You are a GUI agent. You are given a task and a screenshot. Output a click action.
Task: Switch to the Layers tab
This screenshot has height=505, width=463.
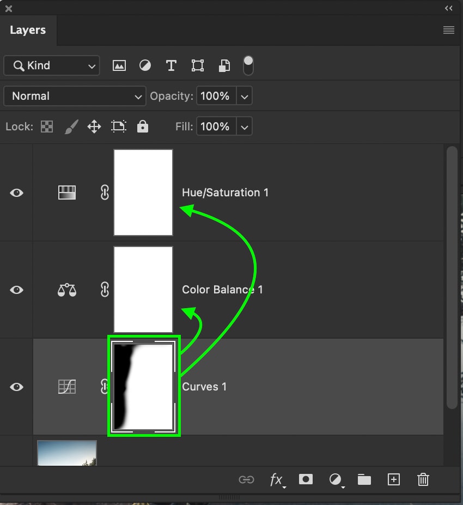pos(28,30)
